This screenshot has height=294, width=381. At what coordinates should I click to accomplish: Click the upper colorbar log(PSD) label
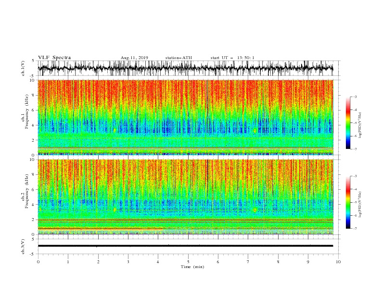pyautogui.click(x=360, y=125)
